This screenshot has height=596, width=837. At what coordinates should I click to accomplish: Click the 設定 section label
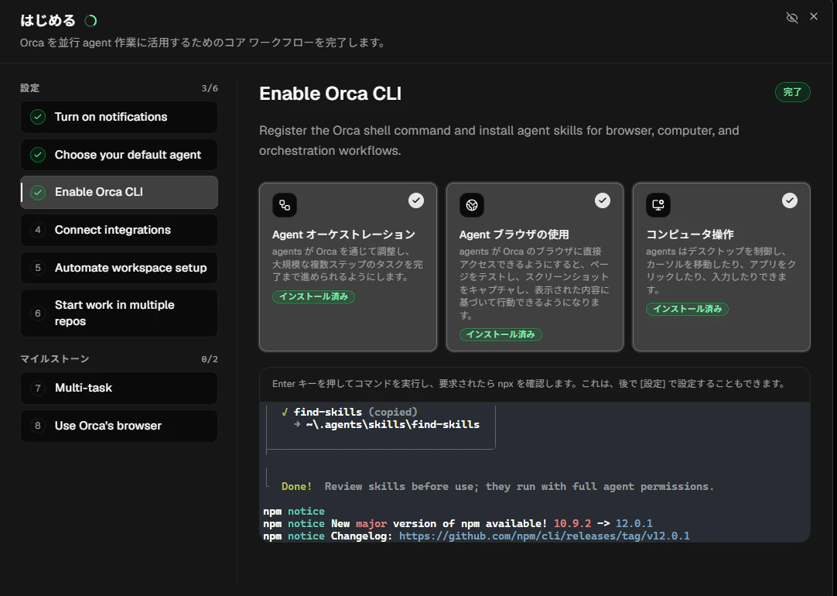(x=30, y=88)
